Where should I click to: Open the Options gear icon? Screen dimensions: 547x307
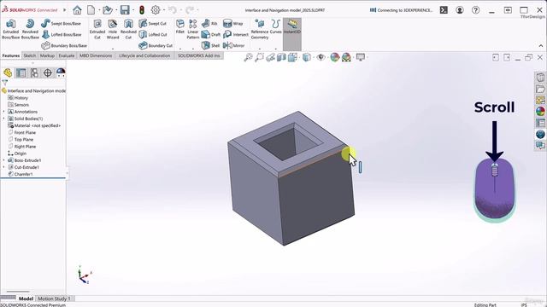tap(156, 10)
